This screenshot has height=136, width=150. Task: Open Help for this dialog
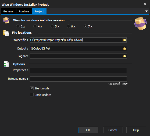136,130
